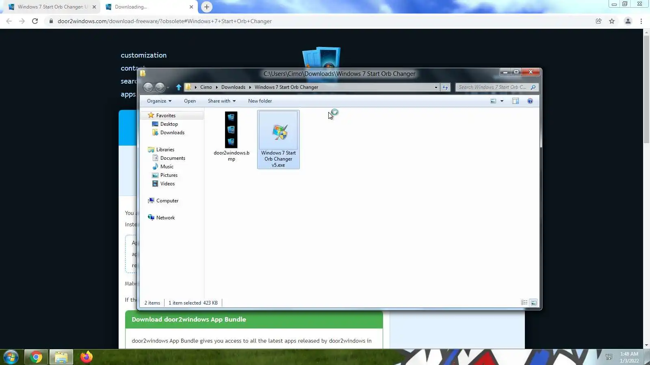Click Download door2windows App Bundle heading
This screenshot has height=365, width=650.
point(189,320)
